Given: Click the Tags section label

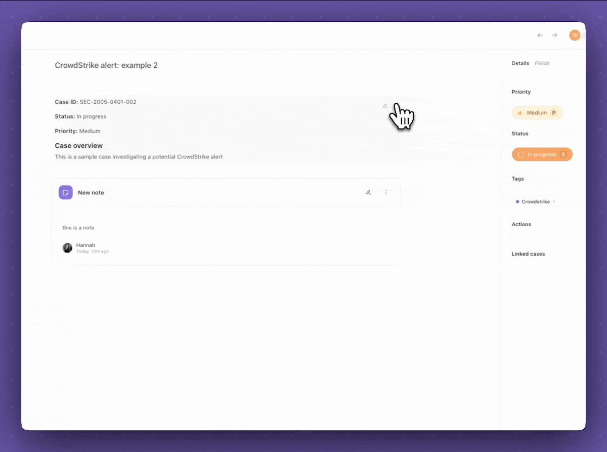Looking at the screenshot, I should 518,179.
